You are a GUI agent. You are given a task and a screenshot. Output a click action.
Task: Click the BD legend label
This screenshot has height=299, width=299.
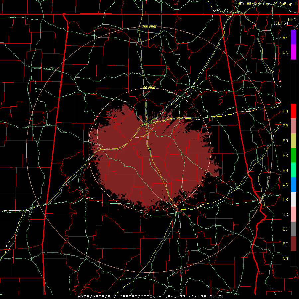[x=285, y=141]
